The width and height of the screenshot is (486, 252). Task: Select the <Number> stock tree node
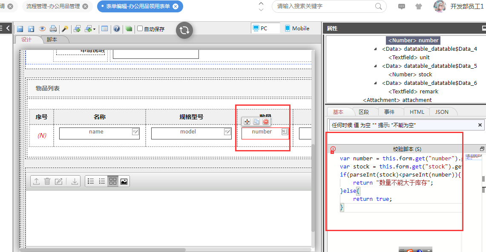click(410, 75)
